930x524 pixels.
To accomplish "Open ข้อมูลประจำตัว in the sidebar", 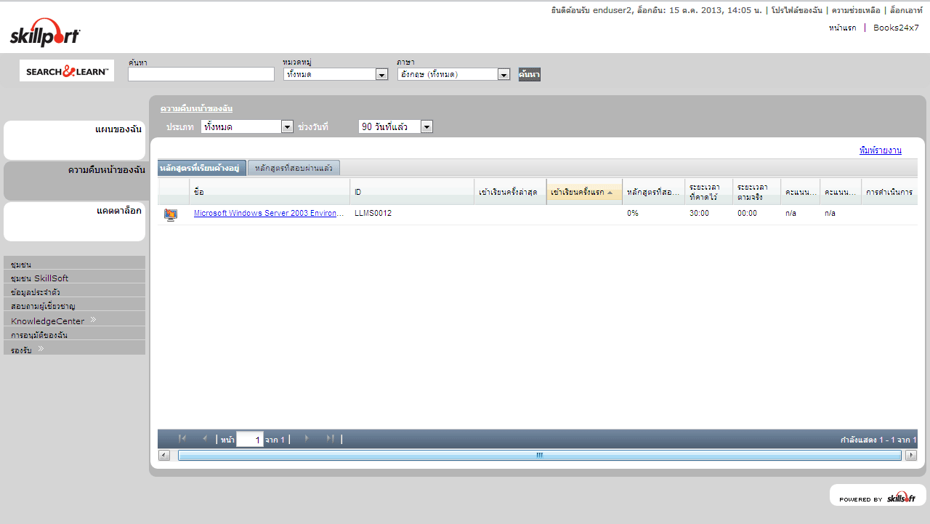I will pyautogui.click(x=74, y=291).
